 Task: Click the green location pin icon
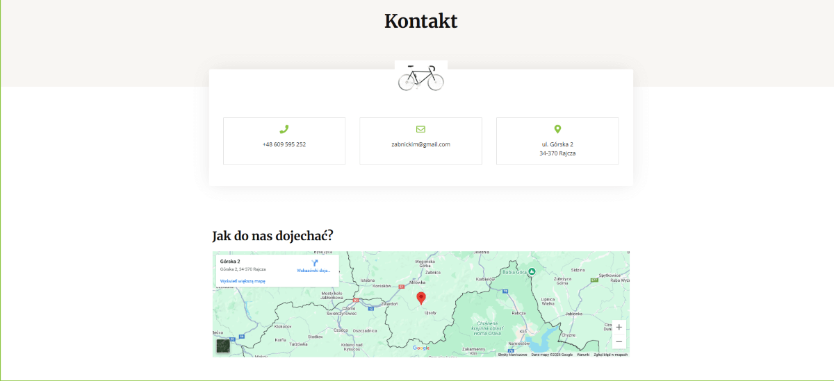(557, 129)
